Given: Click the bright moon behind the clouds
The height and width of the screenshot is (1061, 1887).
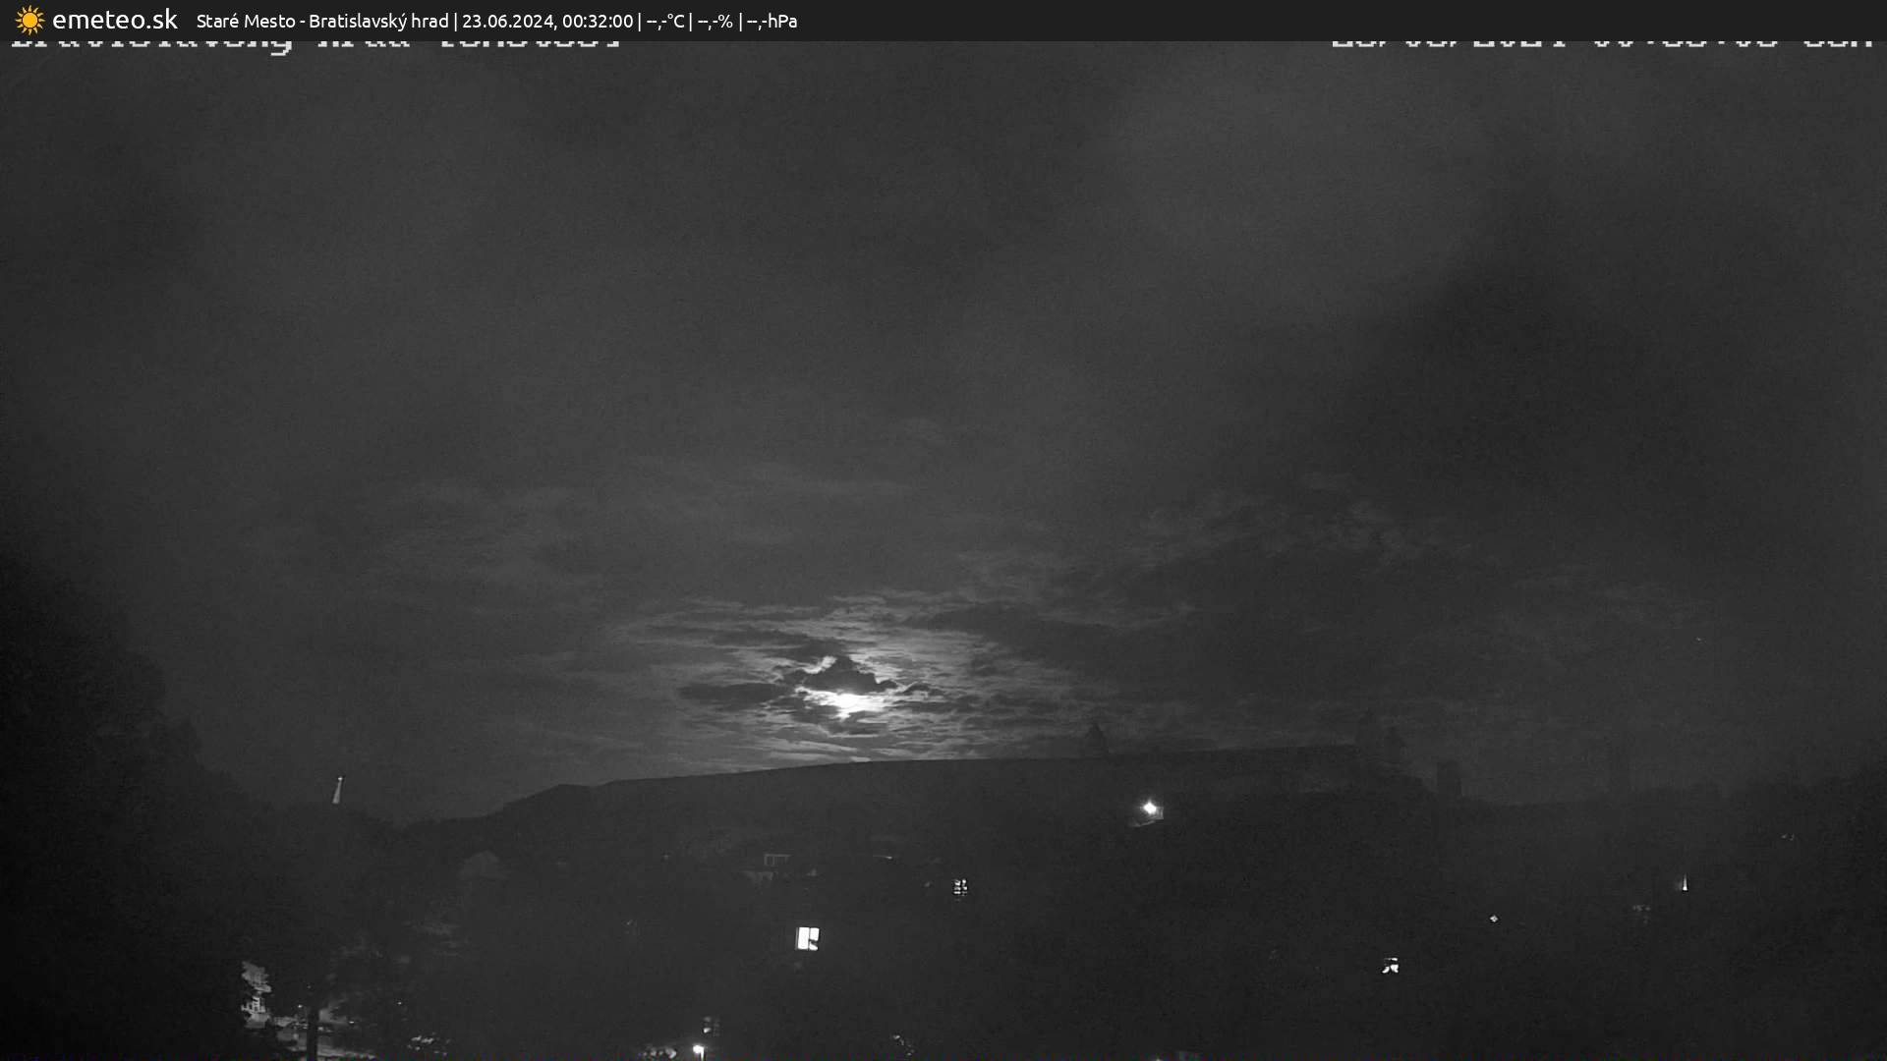Looking at the screenshot, I should (x=848, y=700).
